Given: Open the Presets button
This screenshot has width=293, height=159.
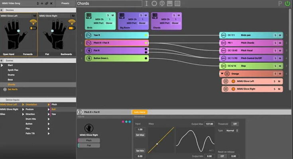Looking at the screenshot, I should [65, 3].
